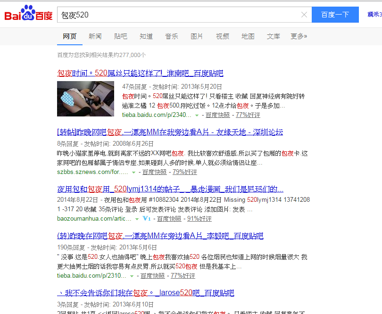Click the first result's thumbnail image

85,99
